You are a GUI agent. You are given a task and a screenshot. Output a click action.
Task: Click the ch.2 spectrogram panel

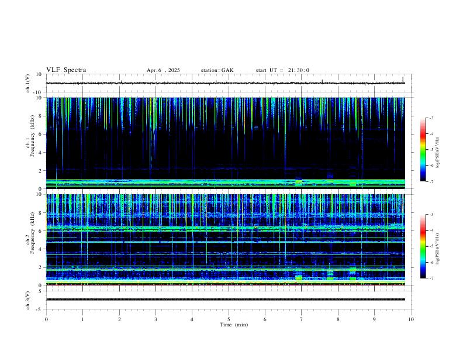225,240
